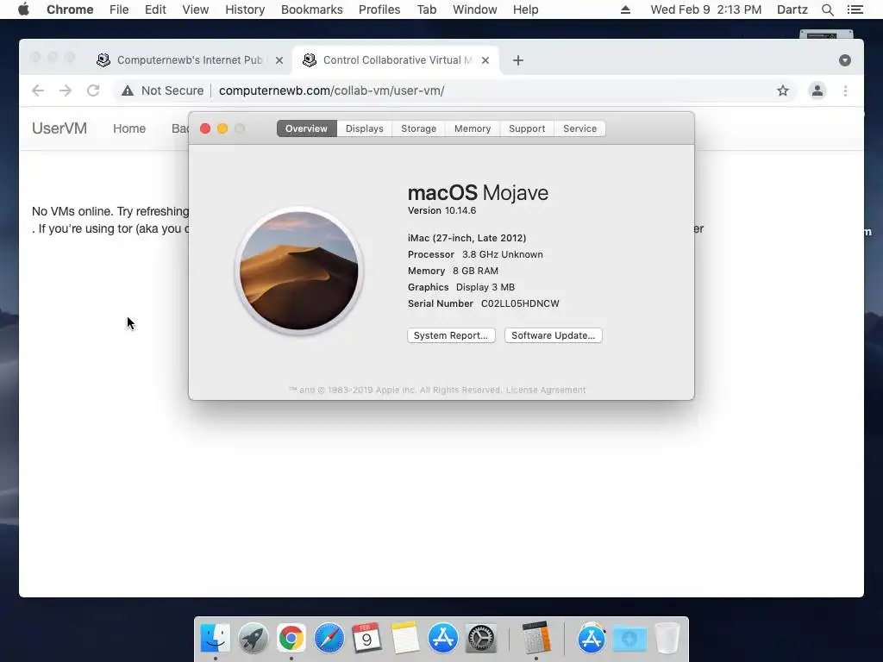This screenshot has width=883, height=662.
Task: Open a new Chrome tab
Action: point(518,60)
